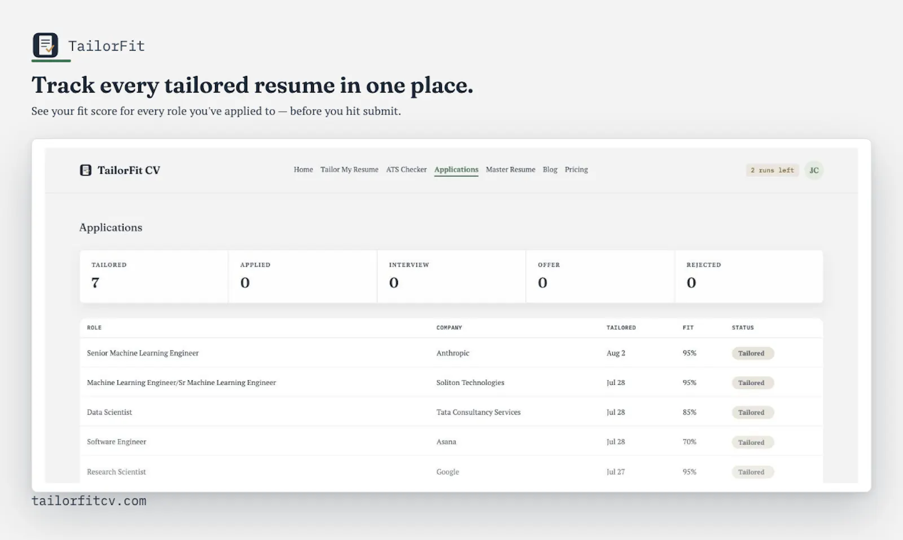The height and width of the screenshot is (540, 903).
Task: Click the Soliton Technologies company cell
Action: coord(470,383)
